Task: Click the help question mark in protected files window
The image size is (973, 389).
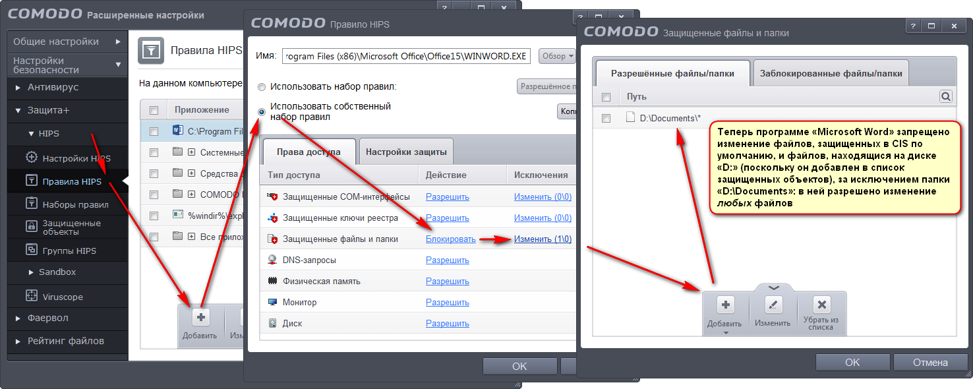Action: click(913, 26)
